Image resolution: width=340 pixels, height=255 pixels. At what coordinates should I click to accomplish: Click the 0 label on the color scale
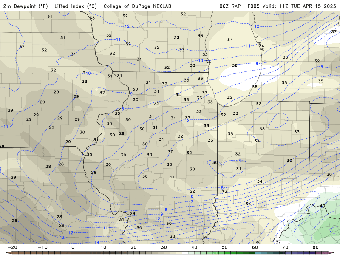[x=73, y=247]
